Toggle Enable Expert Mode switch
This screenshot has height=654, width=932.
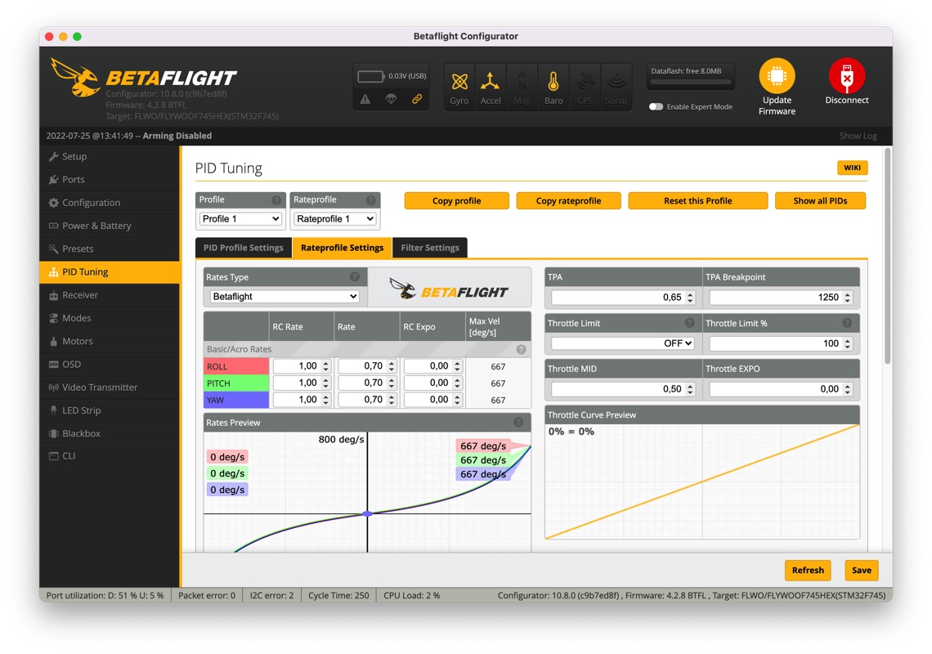656,107
